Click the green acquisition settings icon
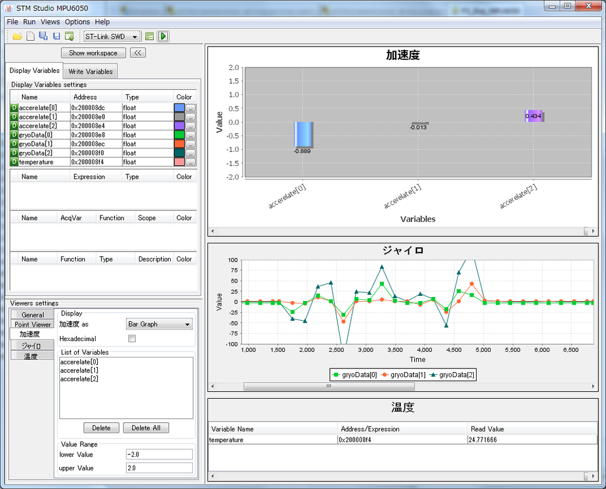This screenshot has height=489, width=606. (x=150, y=36)
